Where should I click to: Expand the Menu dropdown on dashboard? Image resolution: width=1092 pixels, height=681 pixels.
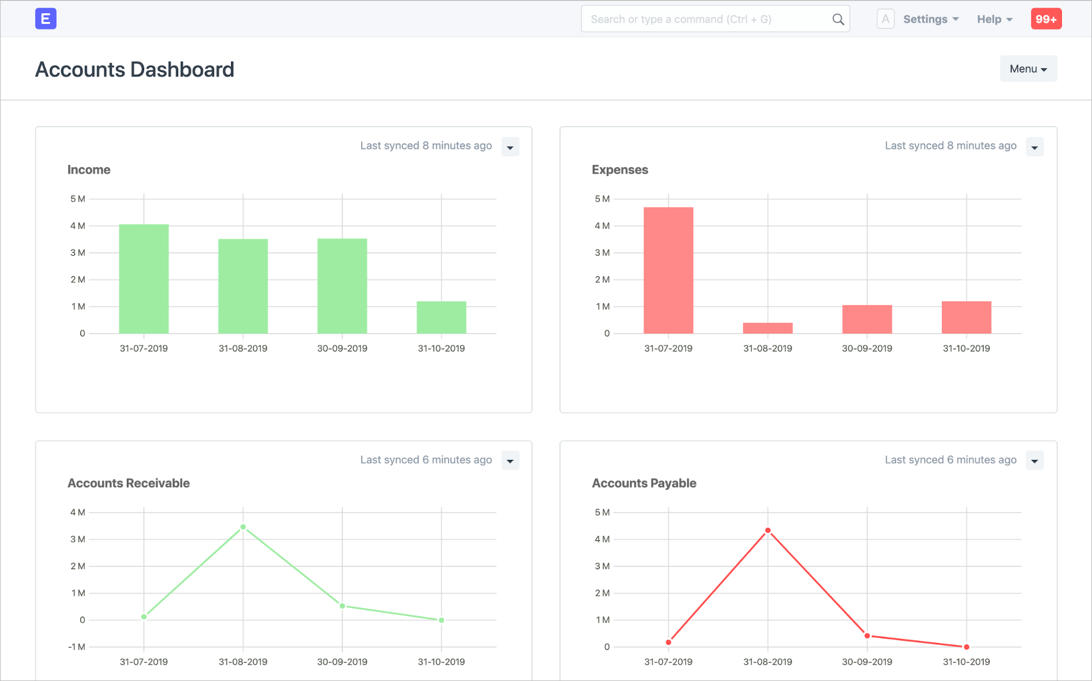[1028, 68]
